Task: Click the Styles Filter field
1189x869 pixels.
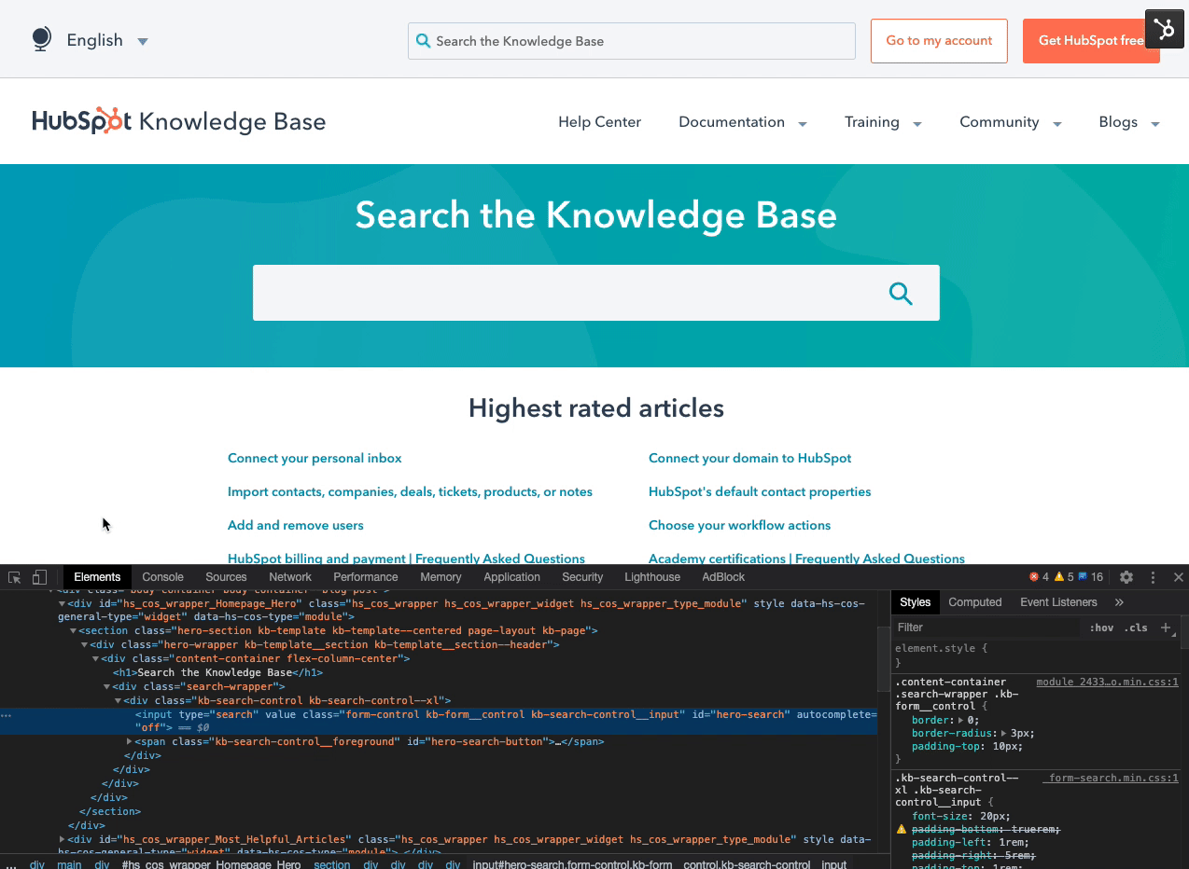Action: (985, 628)
